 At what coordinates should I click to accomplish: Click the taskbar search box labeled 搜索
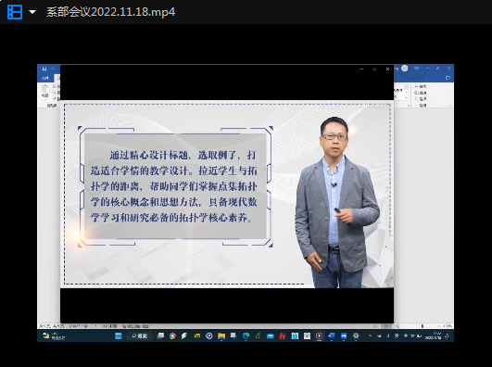coord(140,335)
